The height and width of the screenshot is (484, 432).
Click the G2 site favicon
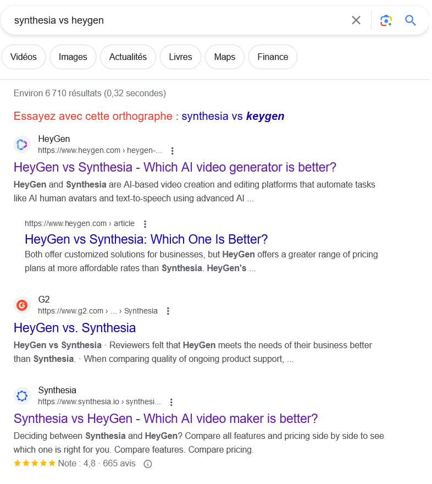coord(22,305)
